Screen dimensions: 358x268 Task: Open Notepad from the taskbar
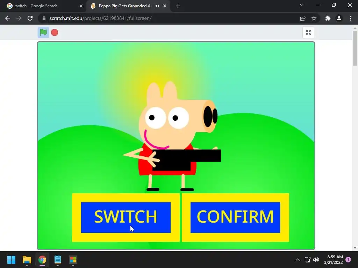pos(58,260)
